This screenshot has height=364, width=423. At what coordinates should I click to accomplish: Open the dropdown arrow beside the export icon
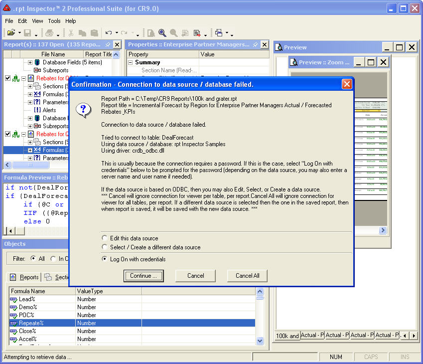(205, 35)
